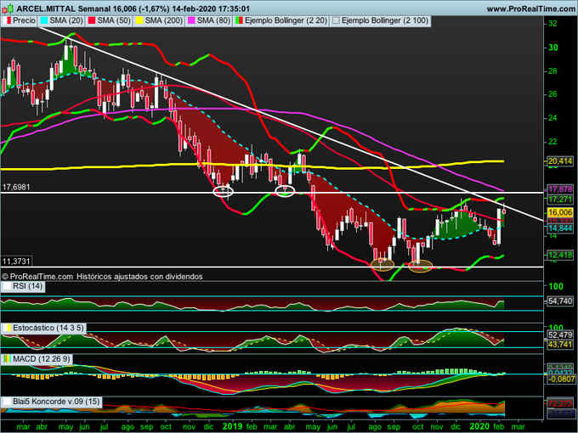The width and height of the screenshot is (578, 433).
Task: Click the RSI (14) indicator label
Action: click(23, 286)
